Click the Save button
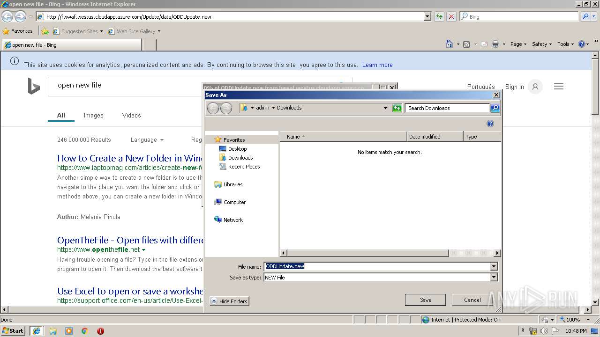Screen dimensions: 600x337 click(x=425, y=300)
